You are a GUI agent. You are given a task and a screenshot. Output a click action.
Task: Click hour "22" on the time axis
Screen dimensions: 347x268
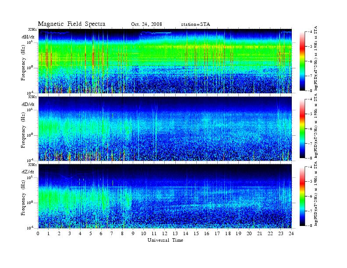tap(270, 234)
